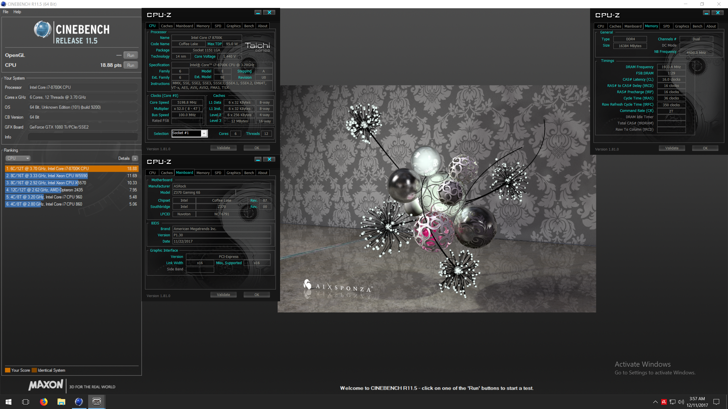Viewport: 728px width, 409px height.
Task: Switch to CPU-Z taskbar icon
Action: click(x=96, y=402)
